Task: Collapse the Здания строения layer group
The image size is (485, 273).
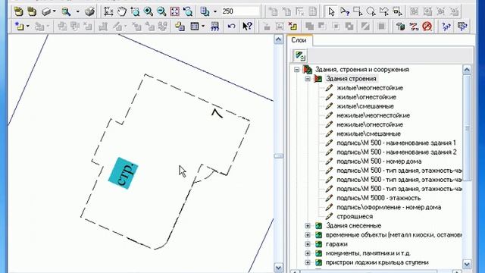Action: click(308, 79)
